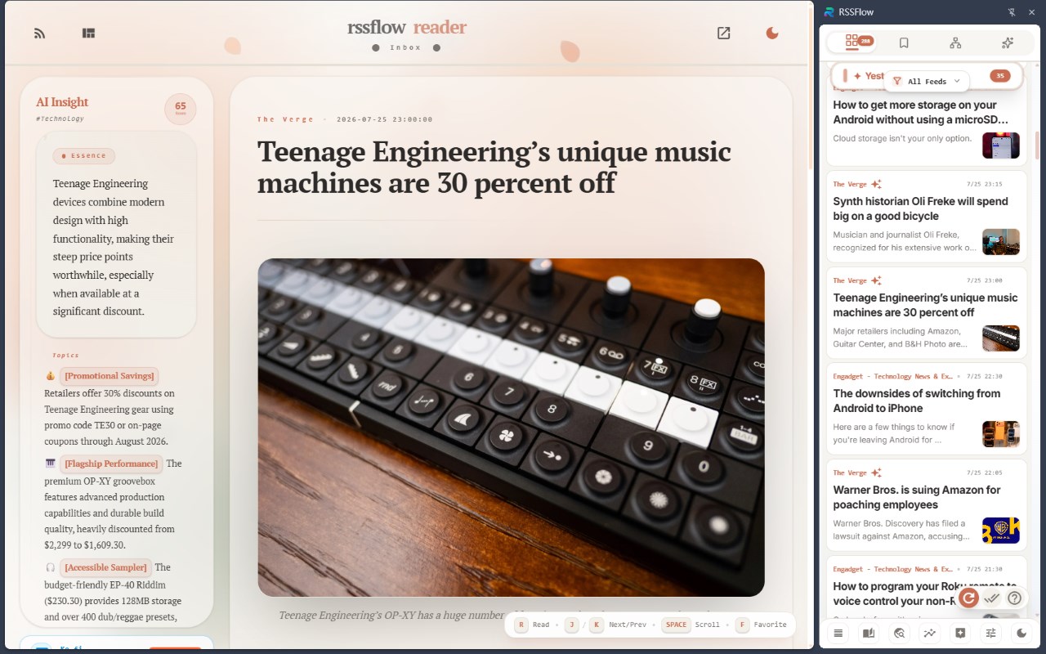1046x654 pixels.
Task: Open Synth historian Oli Freke article
Action: [x=927, y=215]
